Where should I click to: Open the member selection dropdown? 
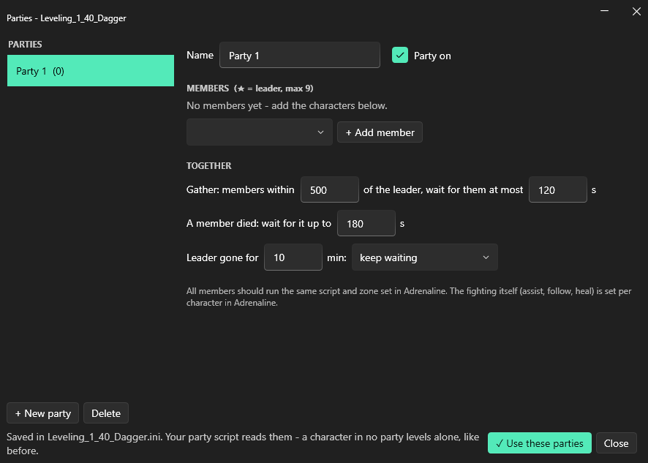point(260,132)
